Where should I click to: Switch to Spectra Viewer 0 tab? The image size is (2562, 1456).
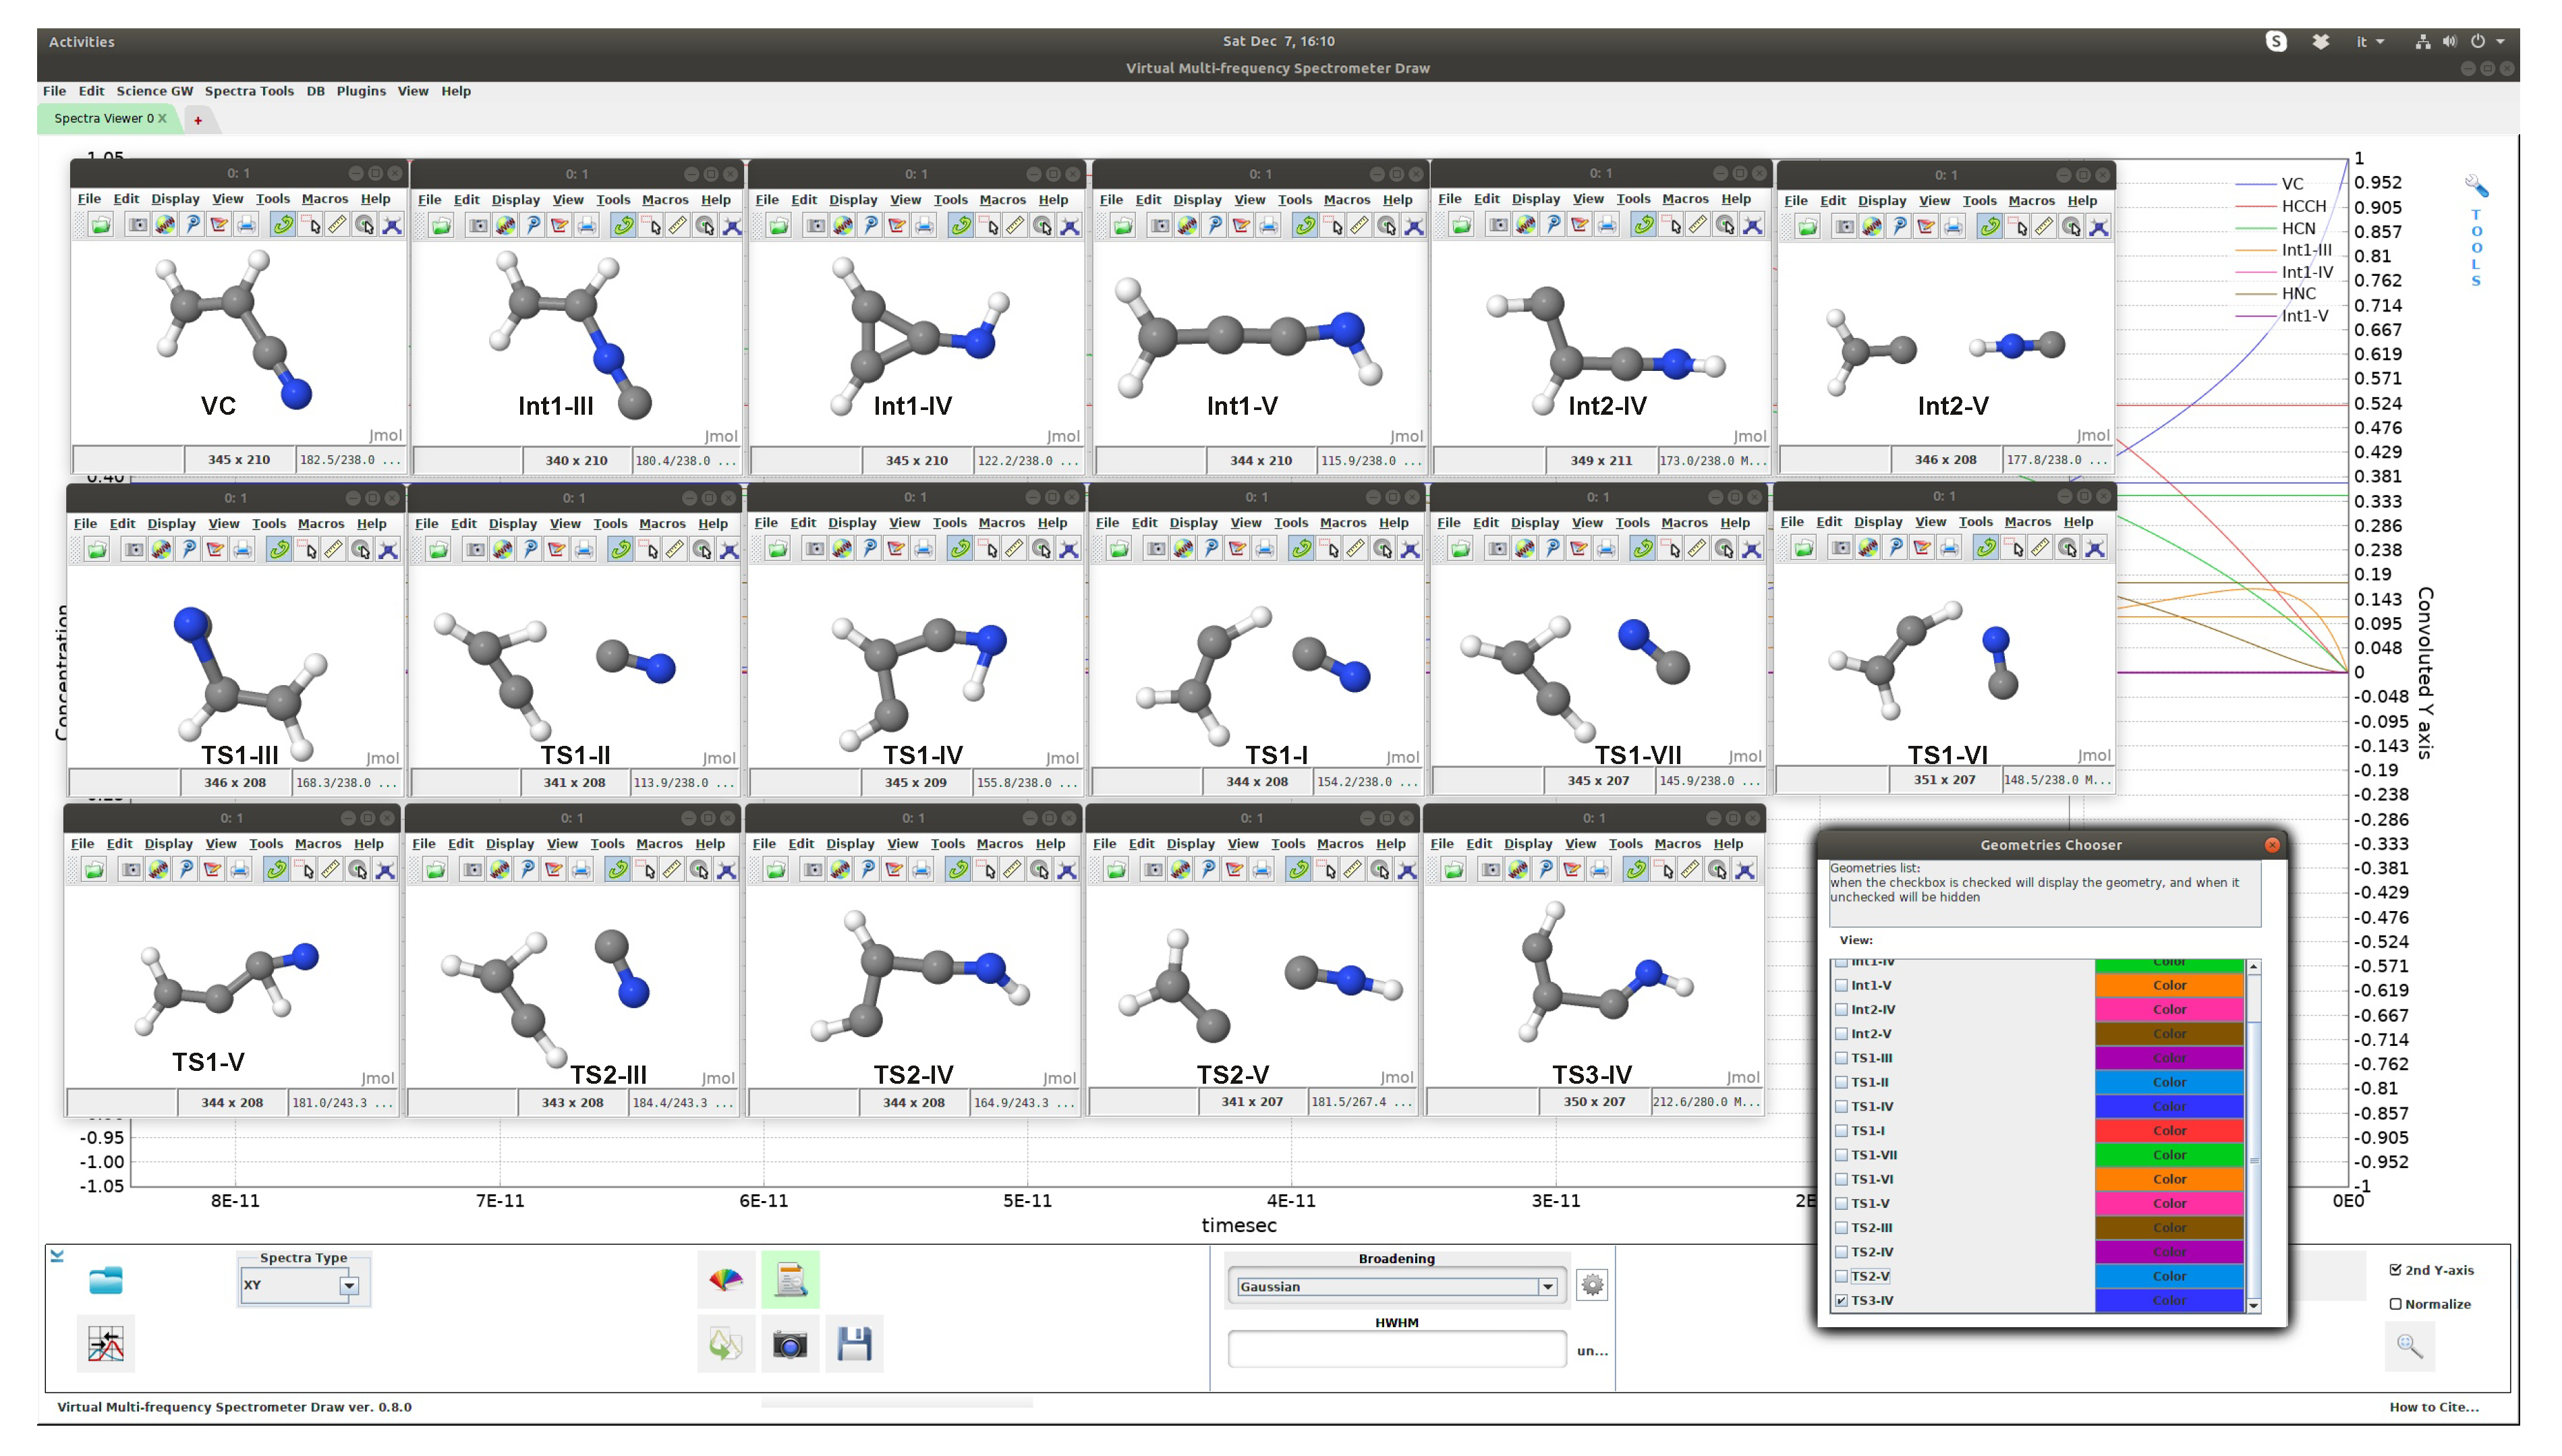[103, 118]
